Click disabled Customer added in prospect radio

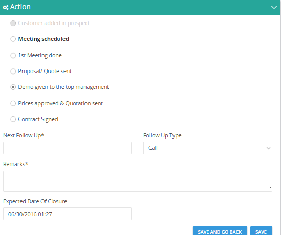click(x=13, y=24)
